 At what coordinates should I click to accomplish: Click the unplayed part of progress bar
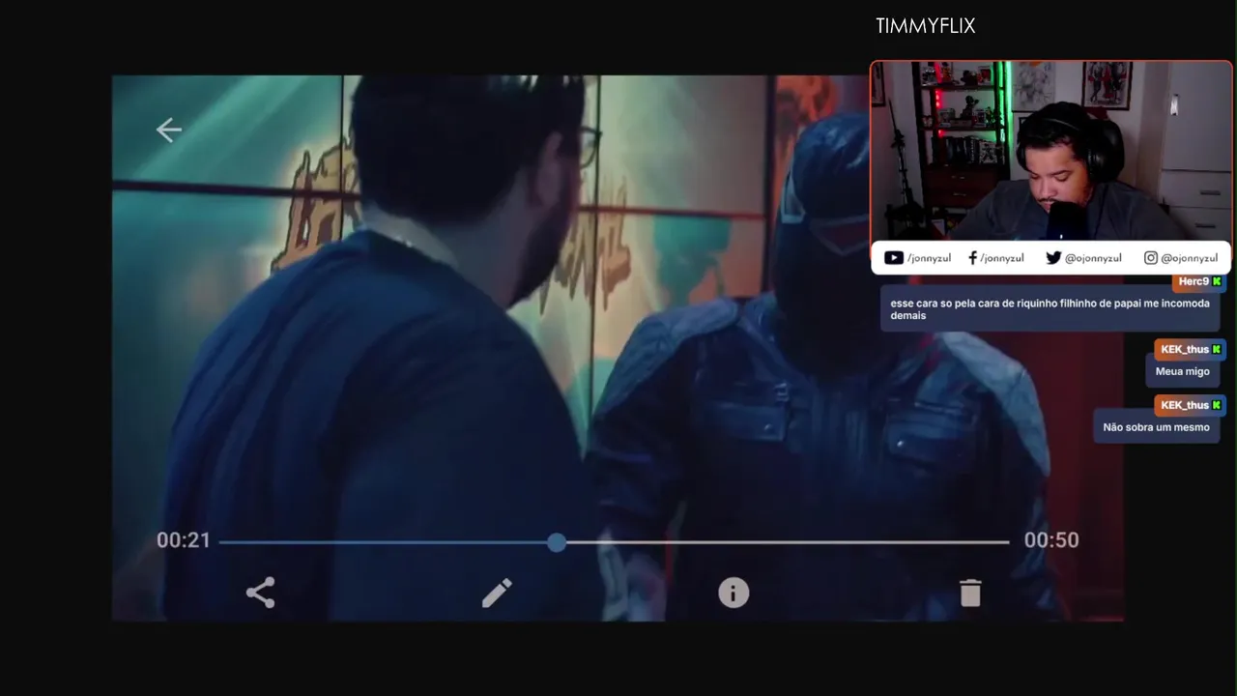pos(788,542)
